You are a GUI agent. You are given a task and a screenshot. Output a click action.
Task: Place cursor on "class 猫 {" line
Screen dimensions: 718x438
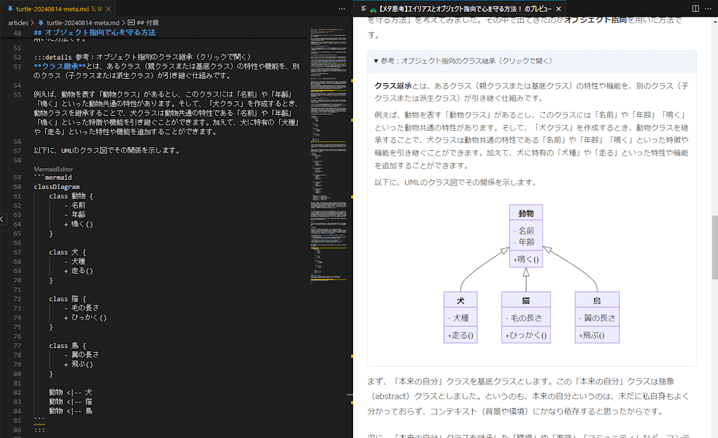(68, 299)
